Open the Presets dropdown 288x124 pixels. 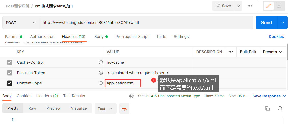pos(272,52)
